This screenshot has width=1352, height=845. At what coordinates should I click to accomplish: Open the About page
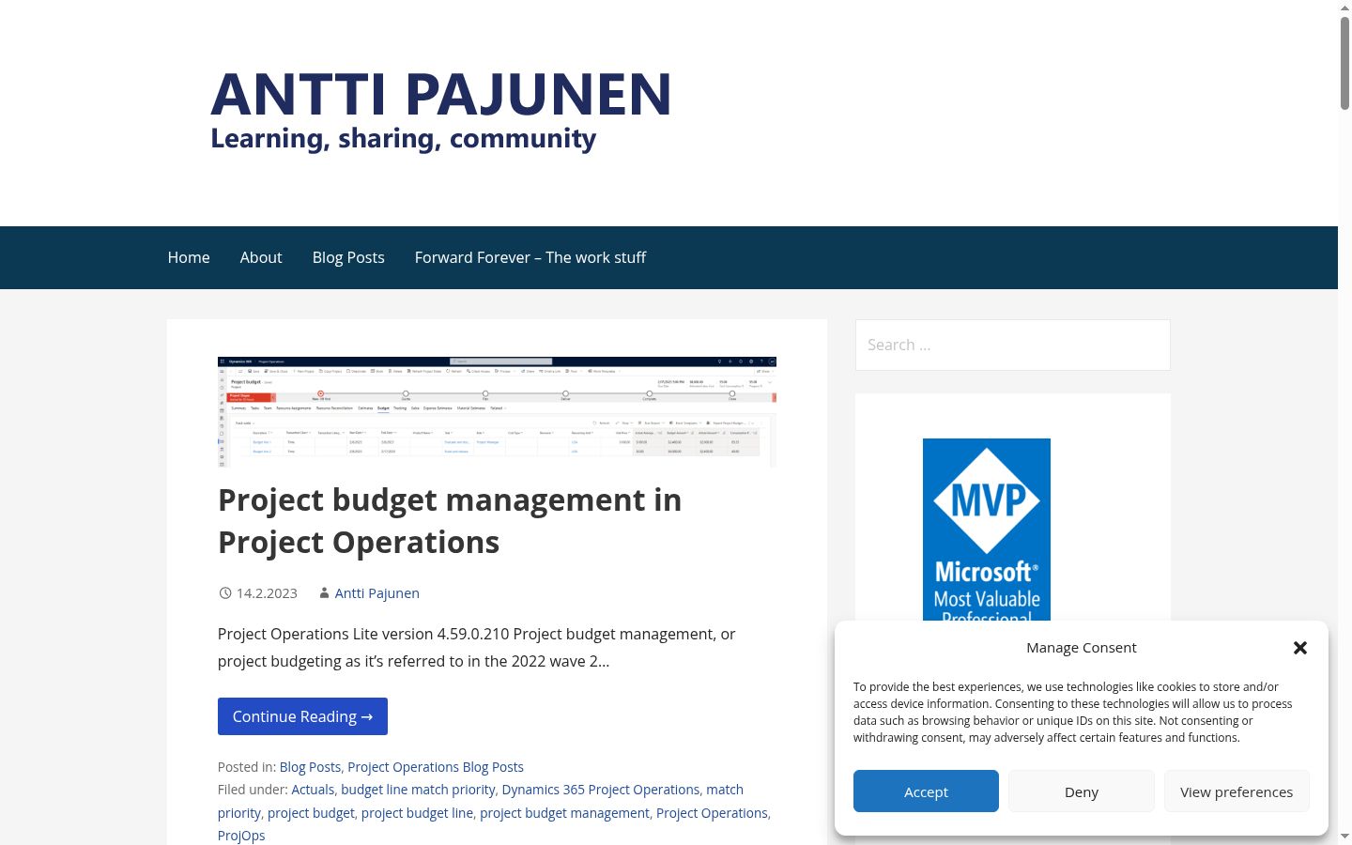coord(261,257)
